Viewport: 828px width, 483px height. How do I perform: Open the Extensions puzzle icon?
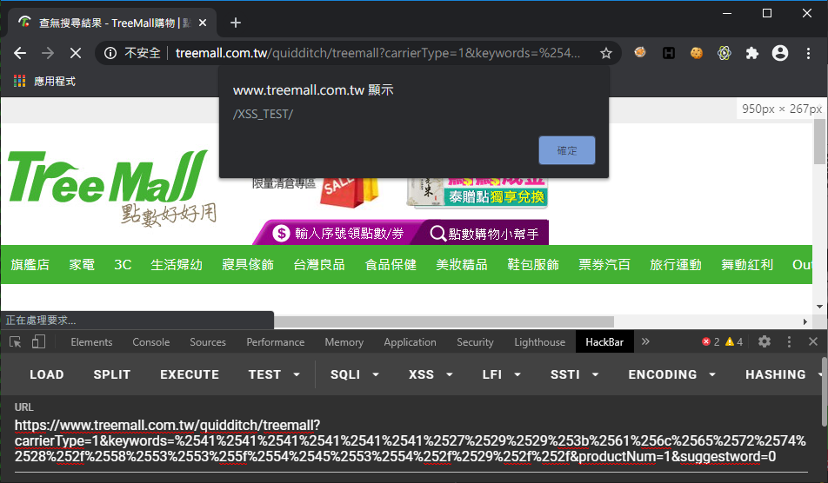(752, 53)
